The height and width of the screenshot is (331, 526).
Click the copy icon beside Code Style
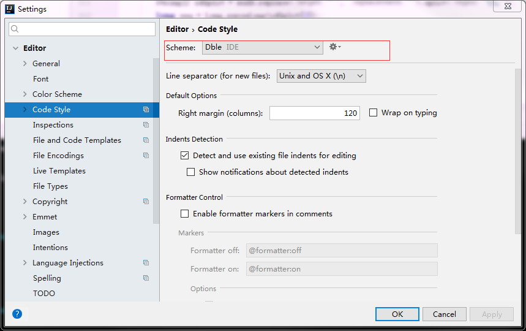coord(146,110)
